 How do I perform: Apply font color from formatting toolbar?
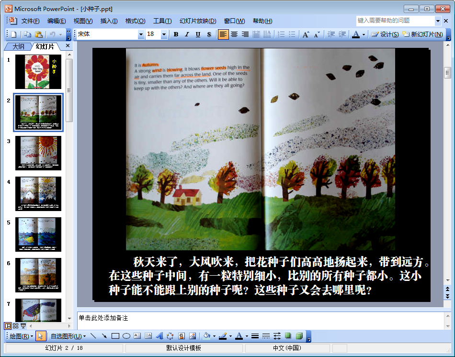tap(356, 34)
